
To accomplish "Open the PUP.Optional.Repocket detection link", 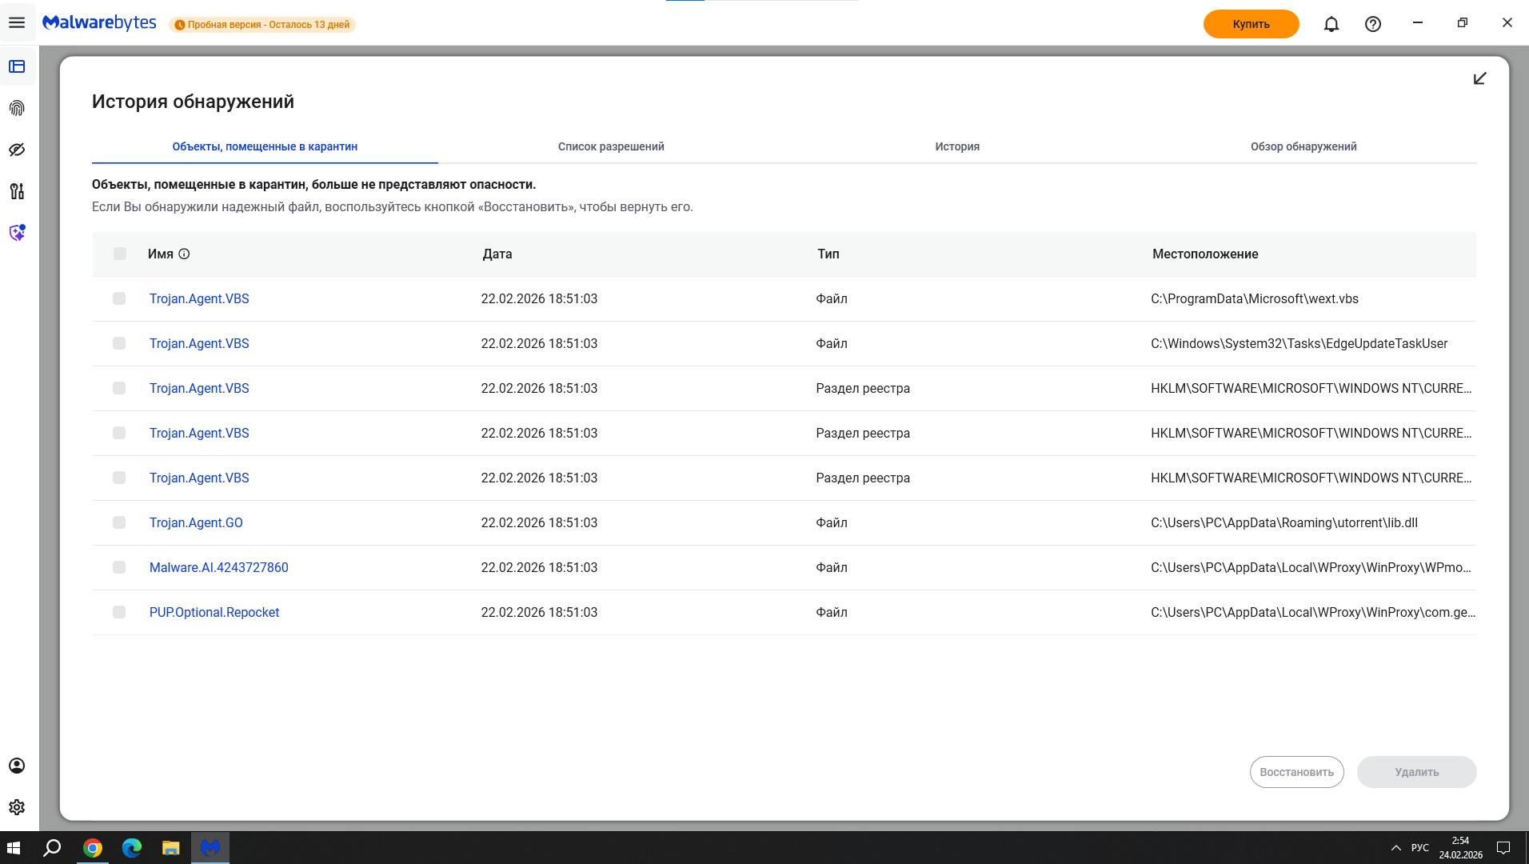I will (214, 612).
